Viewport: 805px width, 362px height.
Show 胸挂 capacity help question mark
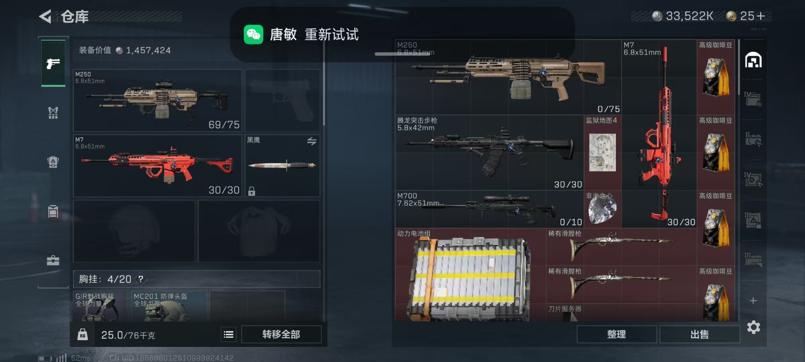[x=141, y=279]
